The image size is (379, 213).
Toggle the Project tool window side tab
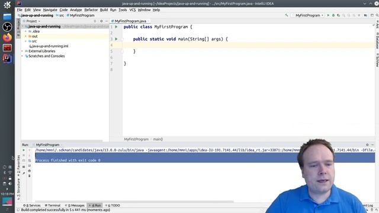click(18, 28)
